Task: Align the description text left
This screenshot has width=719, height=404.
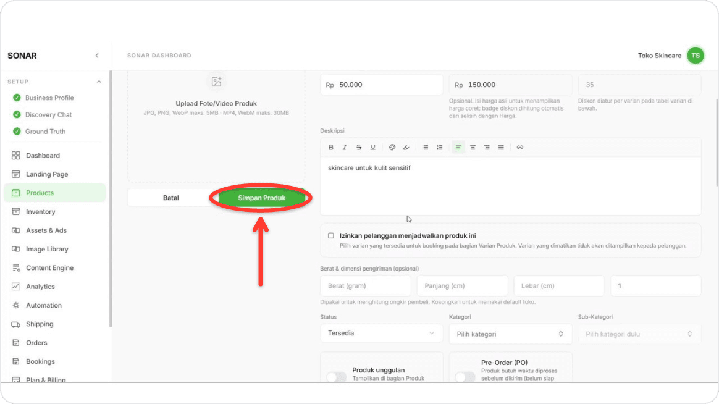Action: coord(458,147)
